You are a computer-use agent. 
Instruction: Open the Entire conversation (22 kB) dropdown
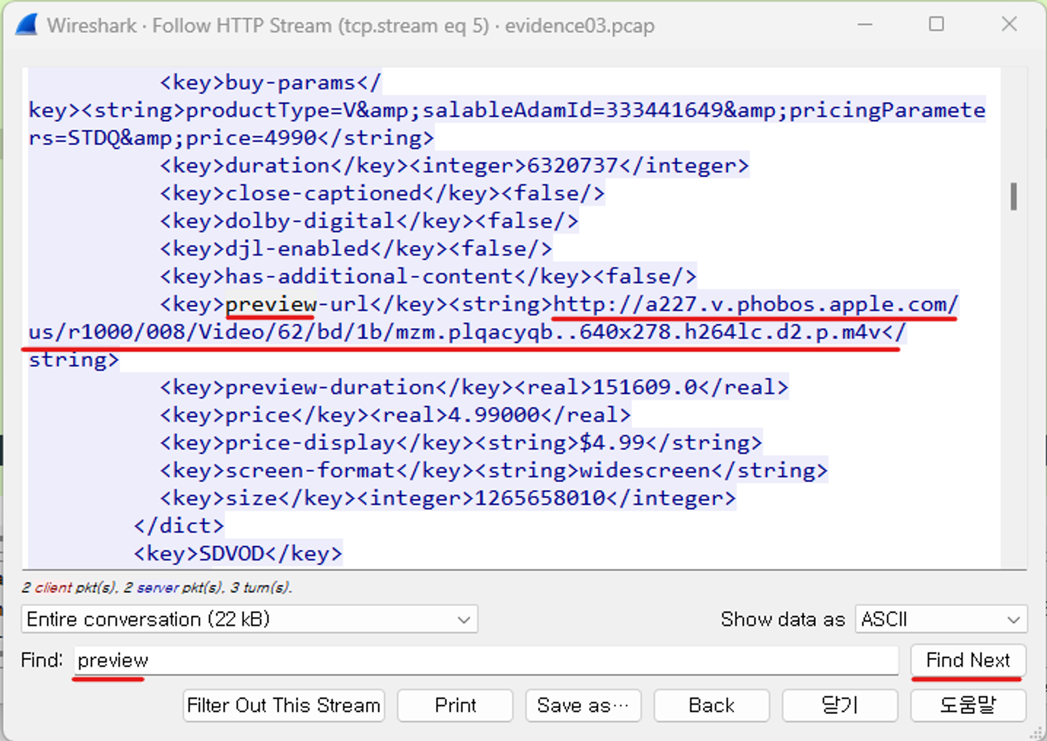tap(250, 619)
